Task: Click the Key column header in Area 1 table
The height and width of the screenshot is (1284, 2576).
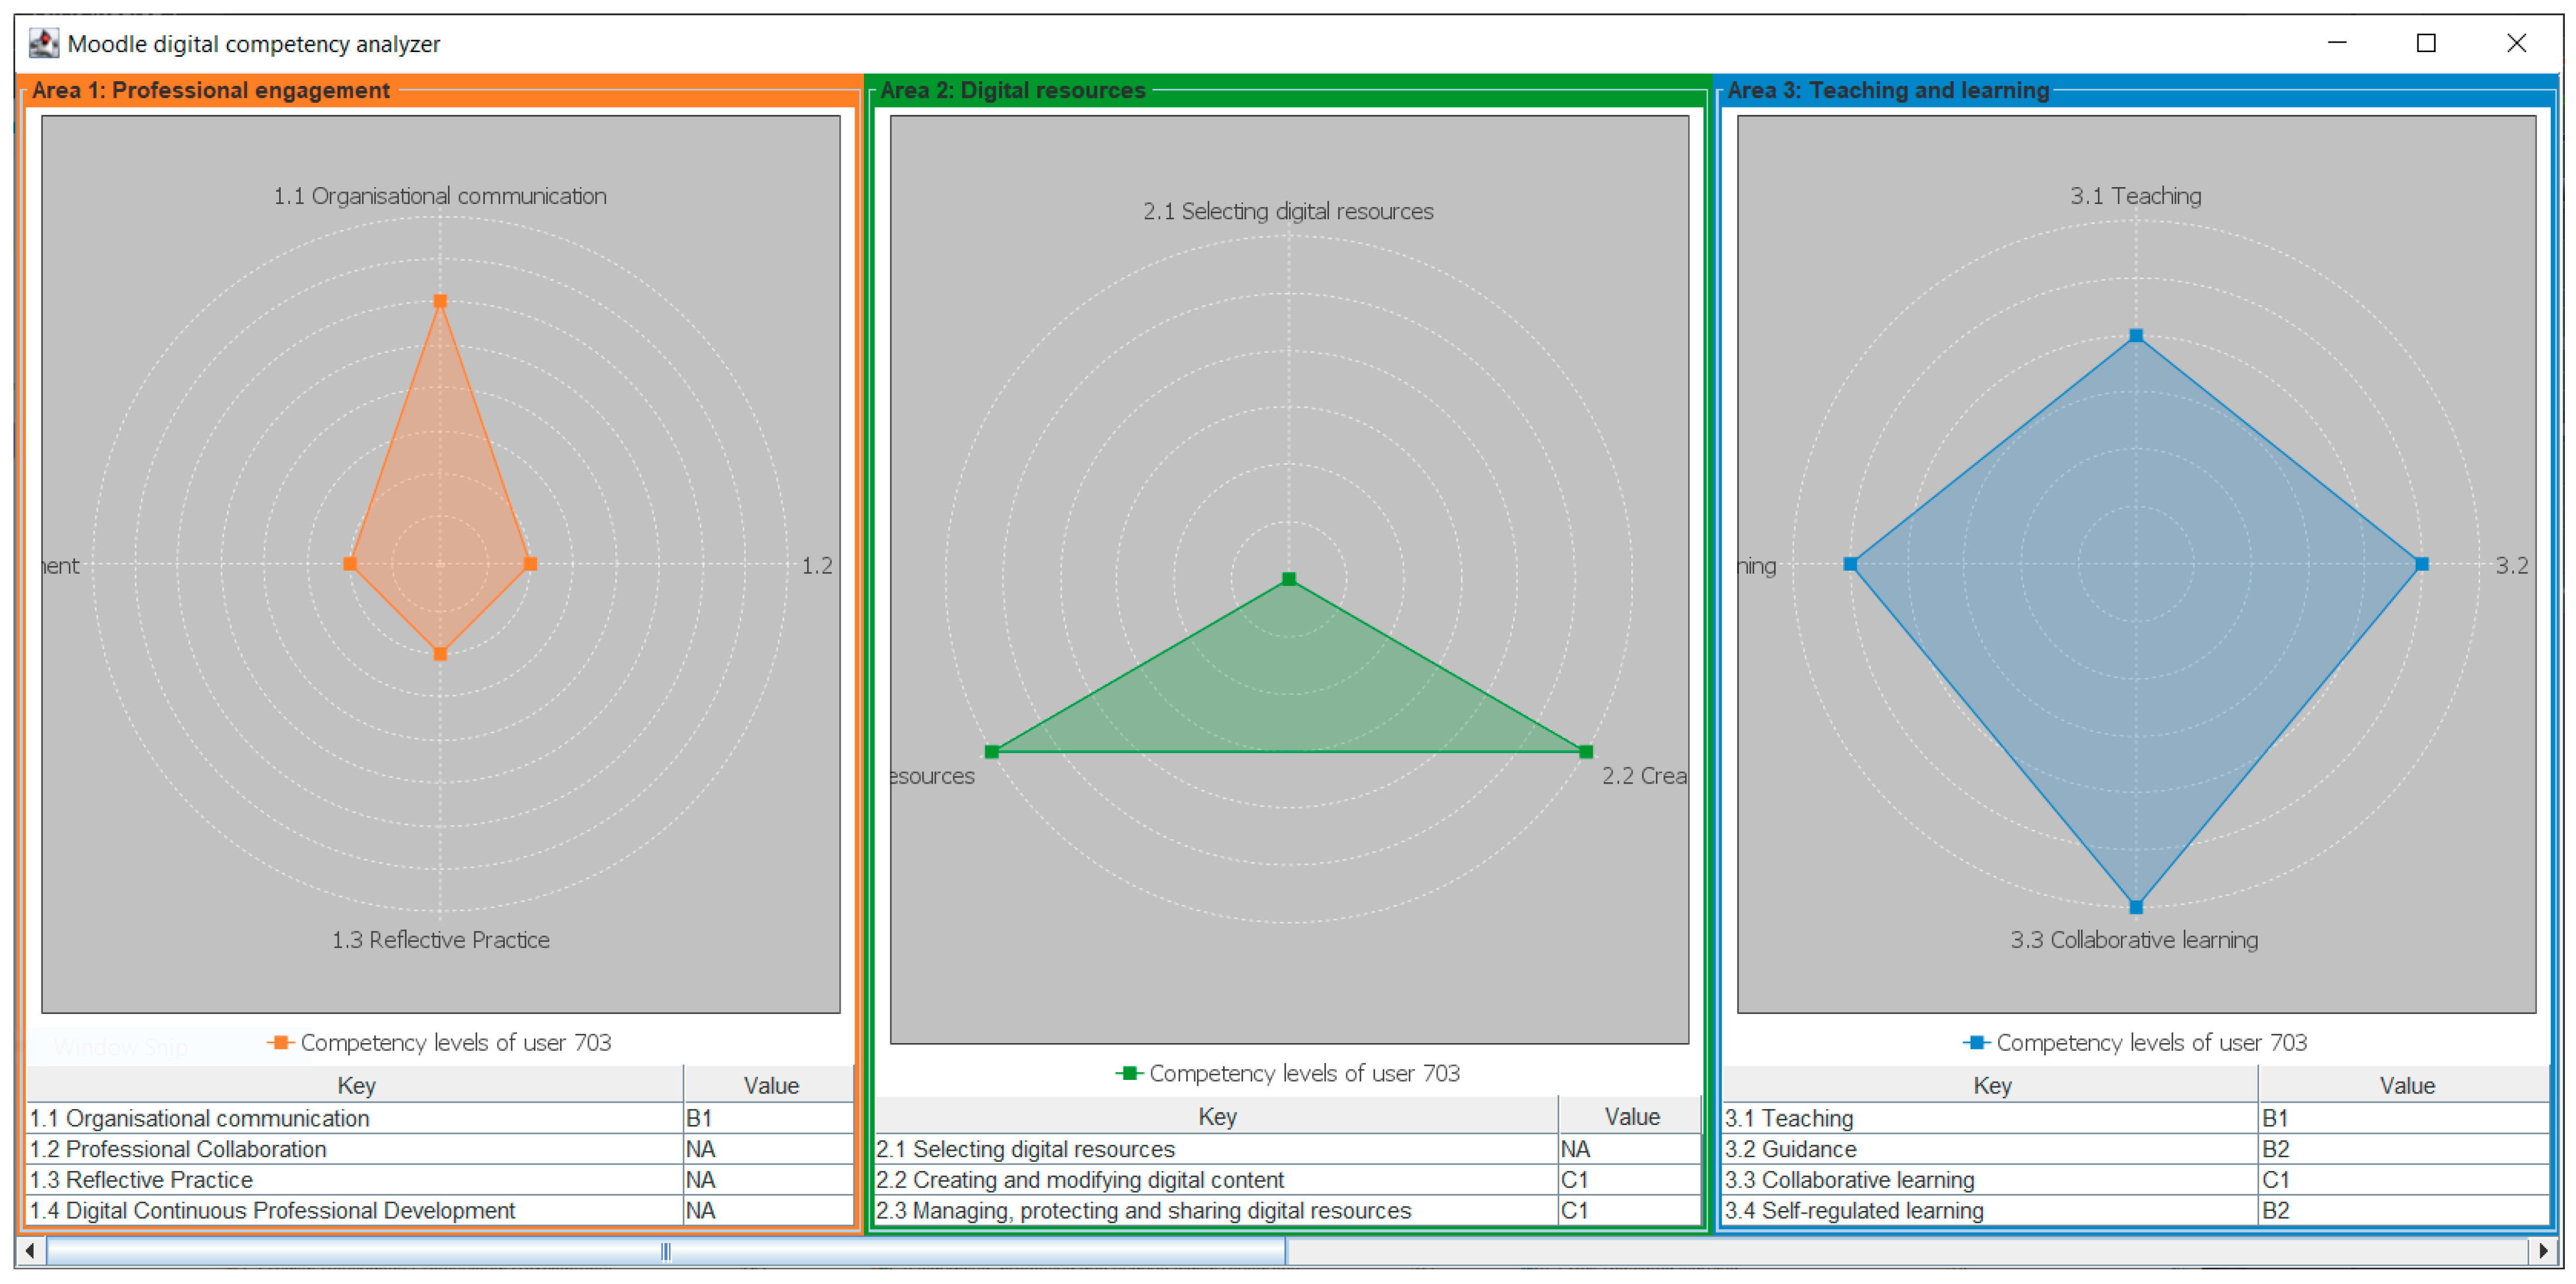Action: [x=356, y=1085]
